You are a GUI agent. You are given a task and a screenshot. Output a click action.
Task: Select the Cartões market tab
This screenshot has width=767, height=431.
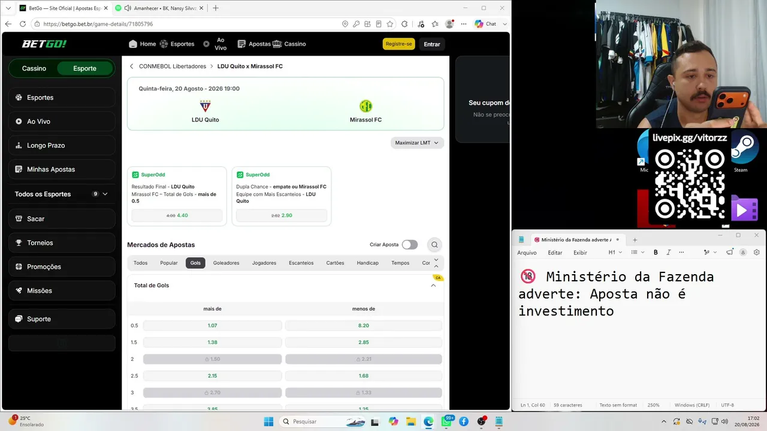[x=335, y=263]
